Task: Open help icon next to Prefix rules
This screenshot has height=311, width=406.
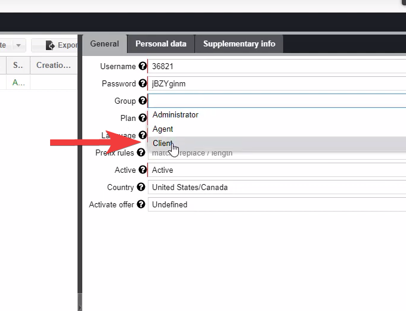Action: tap(141, 153)
